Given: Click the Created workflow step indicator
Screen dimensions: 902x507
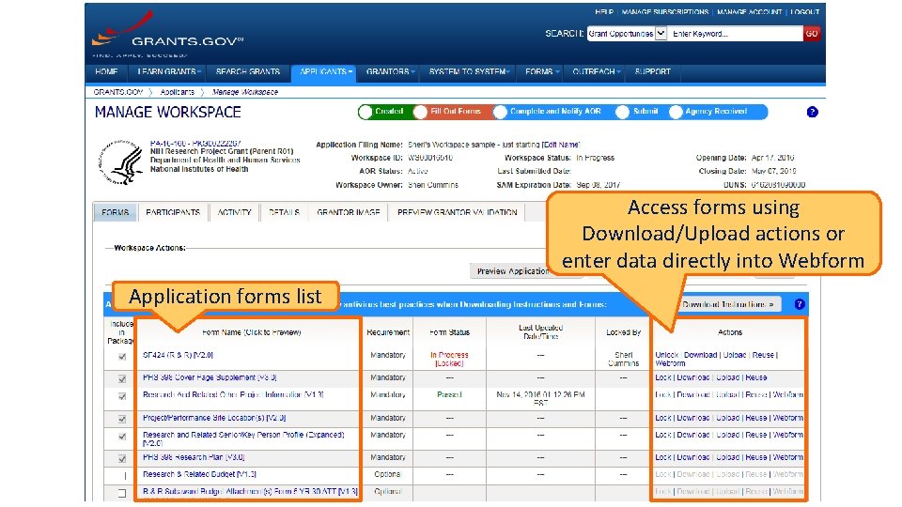Looking at the screenshot, I should click(x=381, y=112).
